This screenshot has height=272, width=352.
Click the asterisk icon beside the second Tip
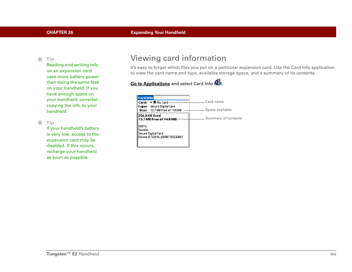click(x=40, y=123)
